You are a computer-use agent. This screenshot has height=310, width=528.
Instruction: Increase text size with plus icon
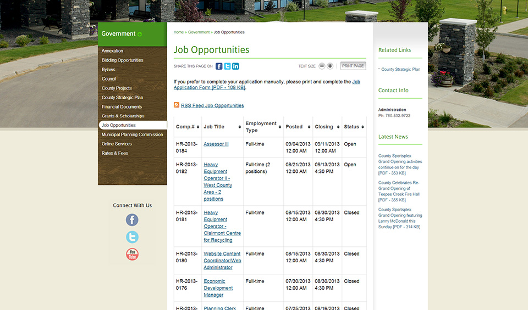pos(330,66)
